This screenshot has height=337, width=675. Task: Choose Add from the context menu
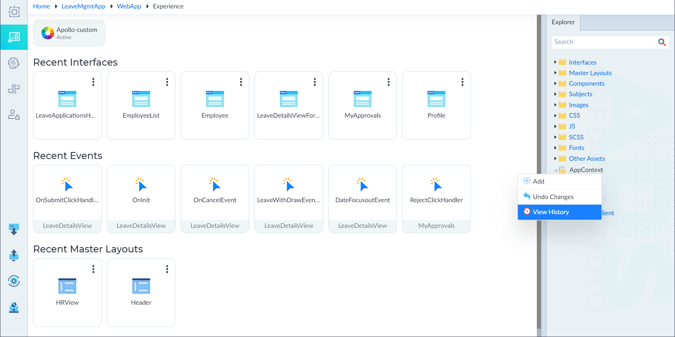[560, 181]
